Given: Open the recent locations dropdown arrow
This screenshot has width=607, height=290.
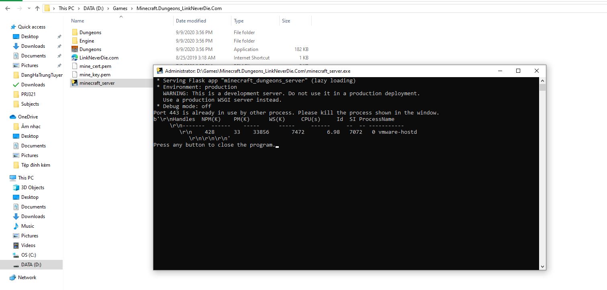Looking at the screenshot, I should pos(28,8).
